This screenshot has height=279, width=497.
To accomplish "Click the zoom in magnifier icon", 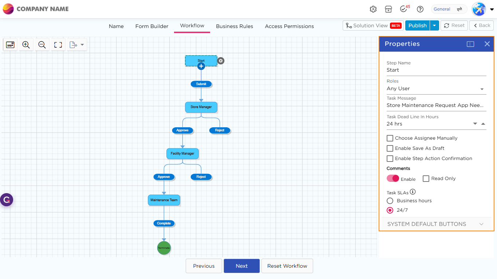I will pyautogui.click(x=26, y=45).
